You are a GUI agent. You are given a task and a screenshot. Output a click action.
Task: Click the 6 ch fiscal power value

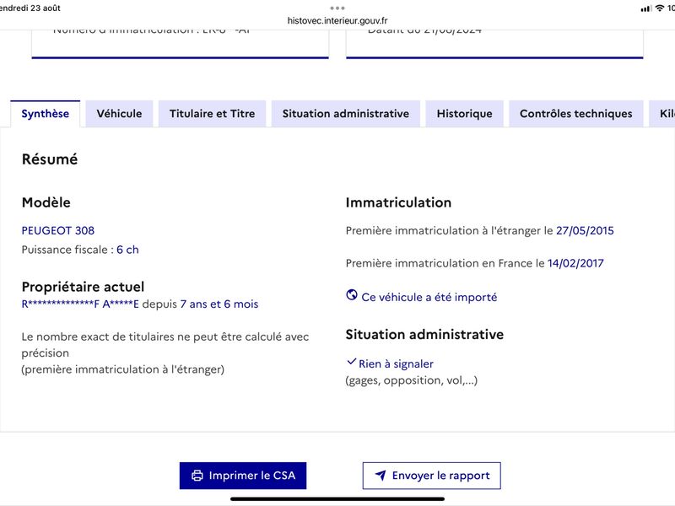click(x=128, y=250)
